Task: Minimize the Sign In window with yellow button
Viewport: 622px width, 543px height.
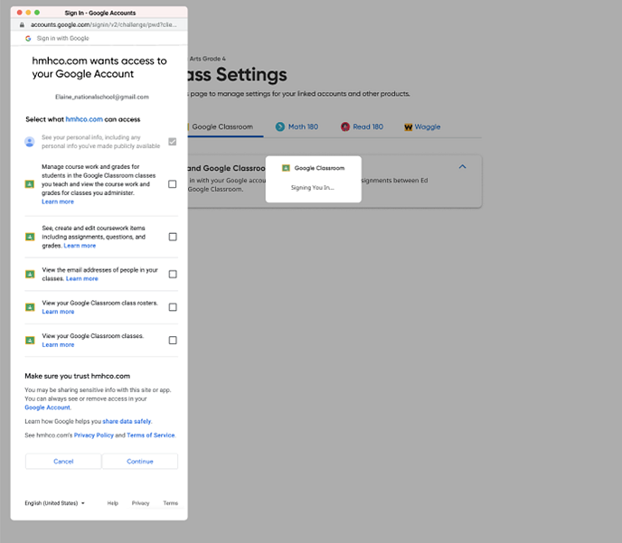Action: tap(28, 13)
